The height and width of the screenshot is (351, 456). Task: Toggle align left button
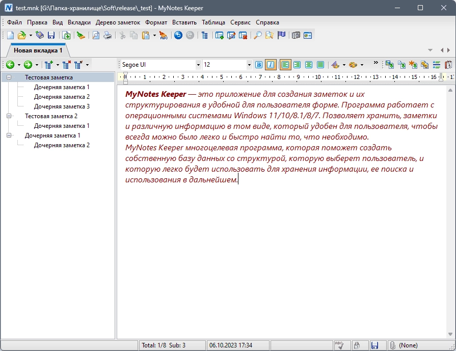pyautogui.click(x=285, y=65)
